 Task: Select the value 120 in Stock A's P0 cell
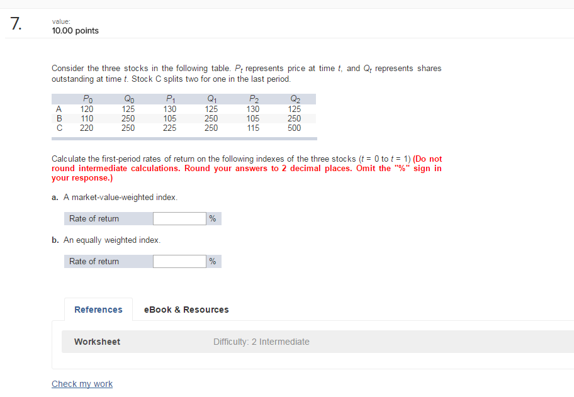click(x=86, y=109)
